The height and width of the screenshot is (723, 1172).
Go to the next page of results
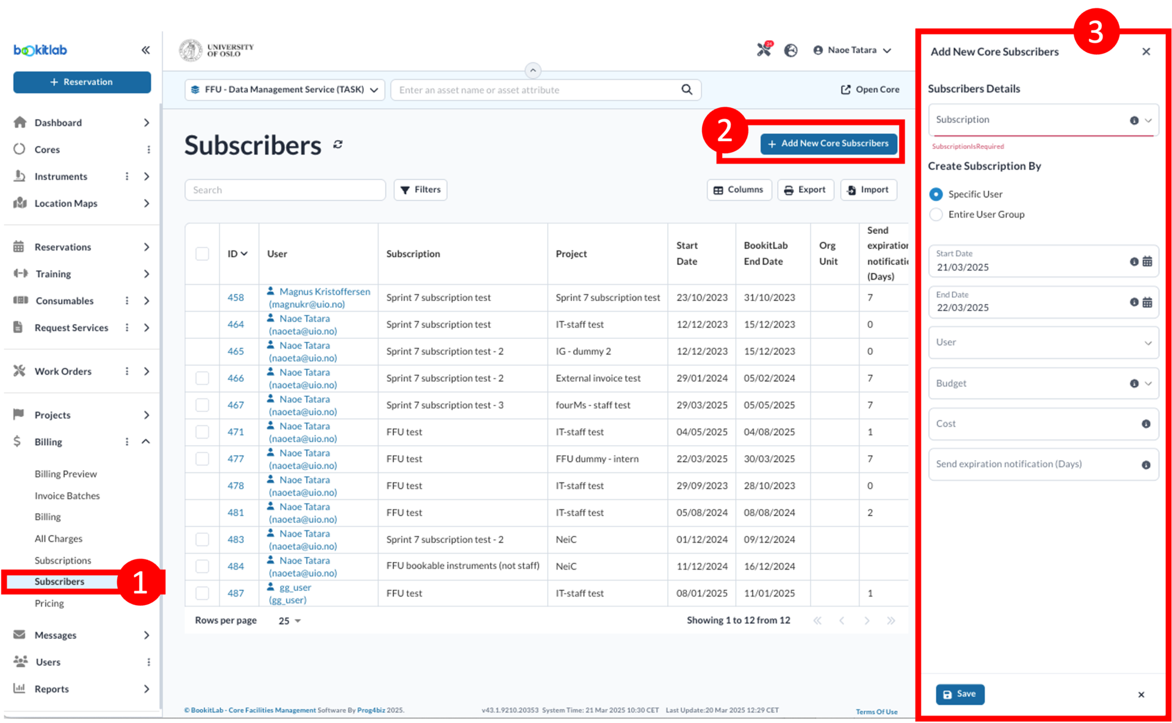pyautogui.click(x=867, y=620)
